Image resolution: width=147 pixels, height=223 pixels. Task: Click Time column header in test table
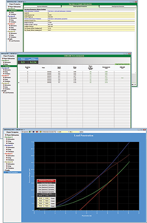[43, 68]
